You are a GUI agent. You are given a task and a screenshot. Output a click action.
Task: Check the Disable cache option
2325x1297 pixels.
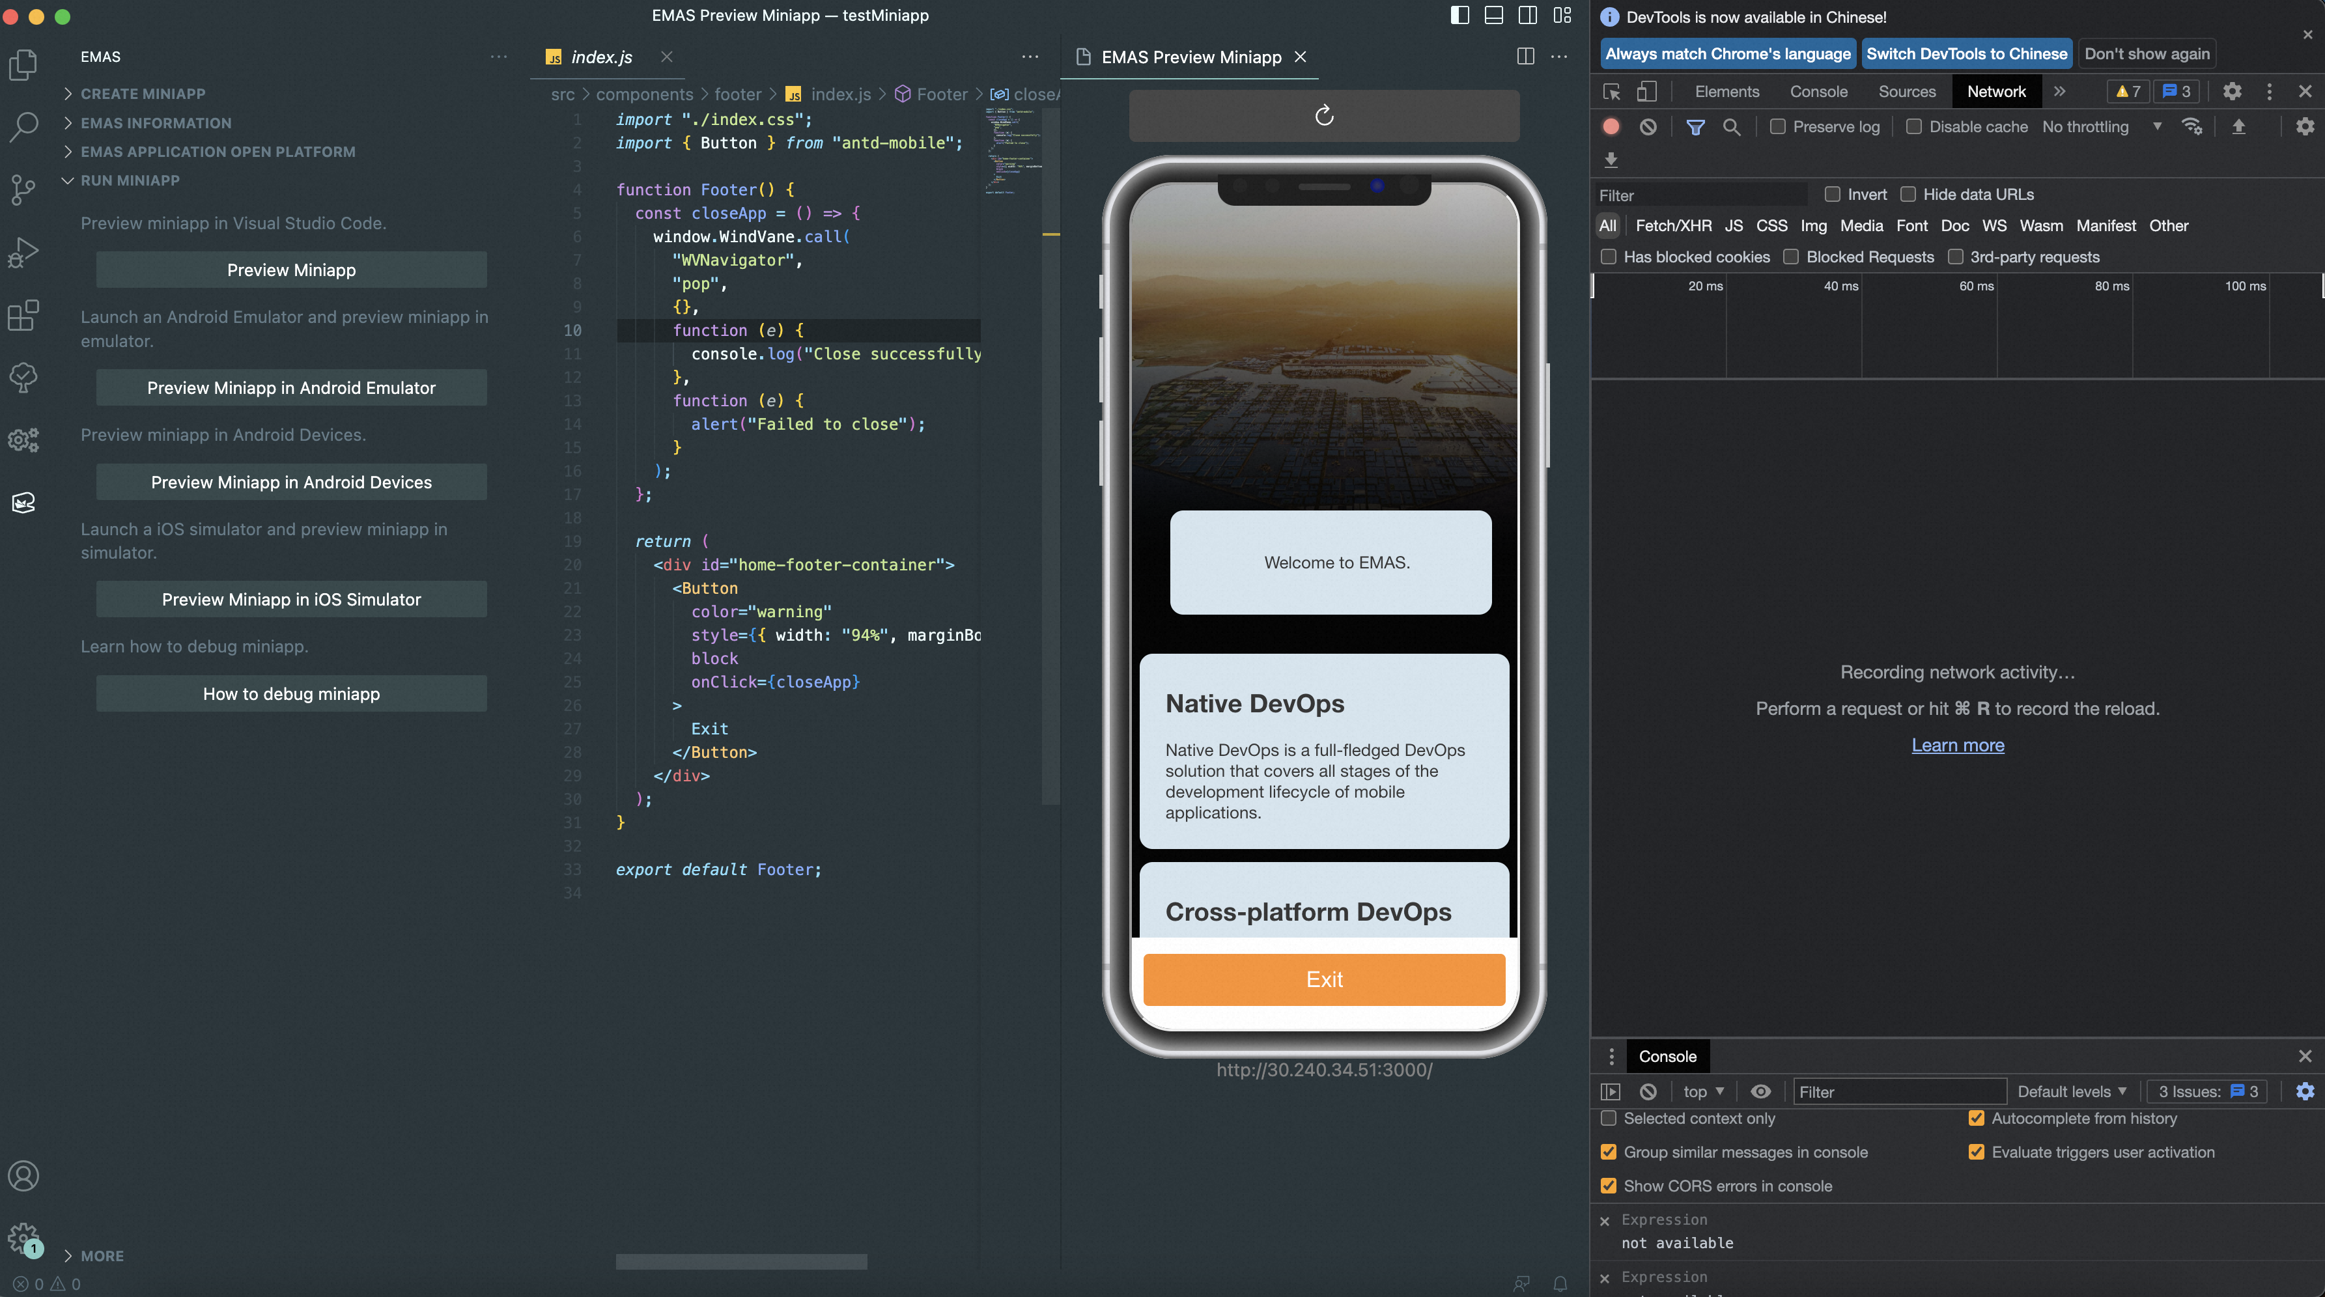(1913, 127)
